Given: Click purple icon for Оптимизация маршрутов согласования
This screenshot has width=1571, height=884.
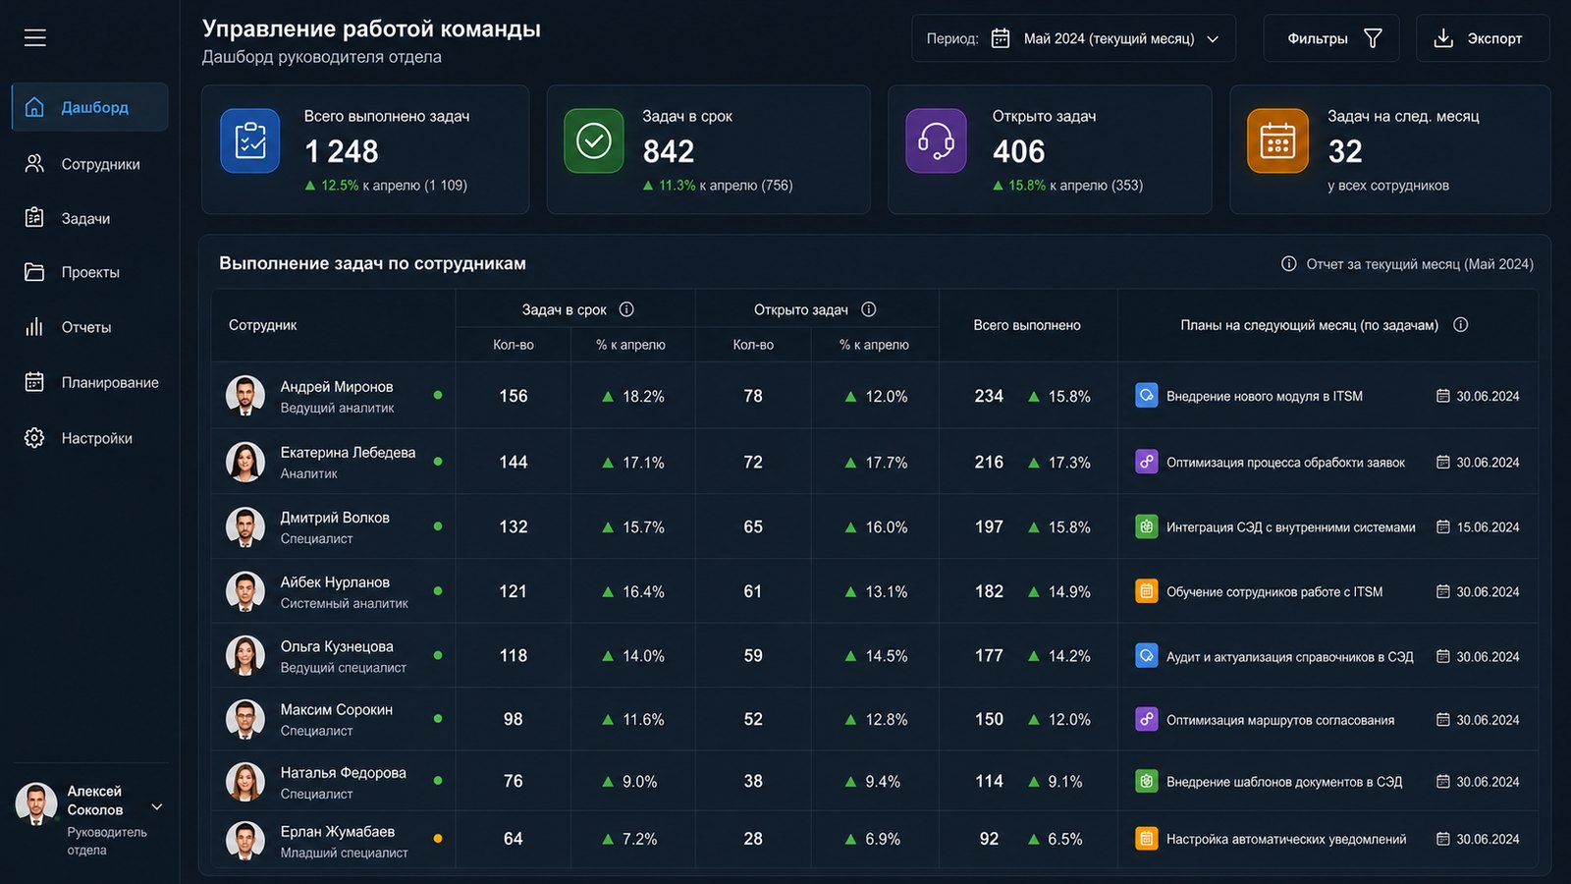Looking at the screenshot, I should [x=1147, y=720].
